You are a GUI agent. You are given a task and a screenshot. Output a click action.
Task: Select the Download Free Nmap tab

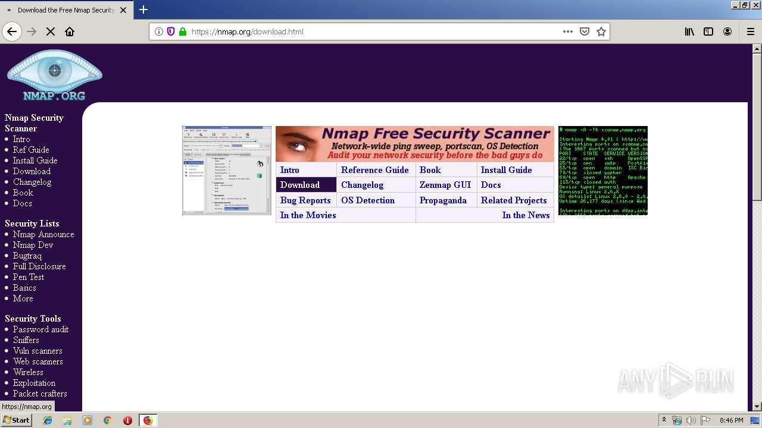(67, 10)
